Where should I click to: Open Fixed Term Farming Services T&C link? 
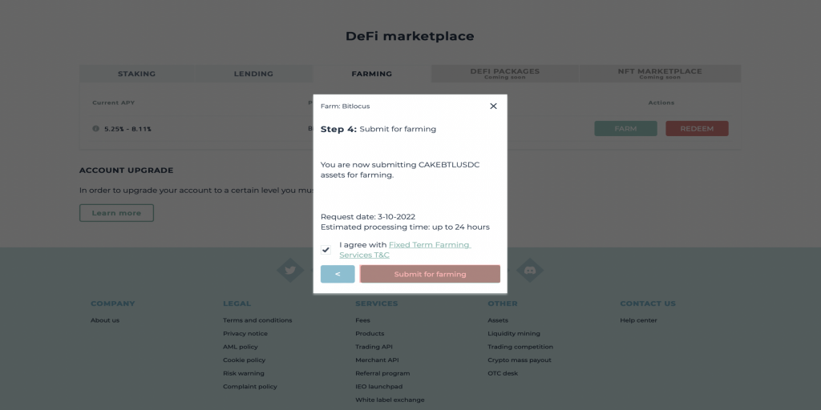405,250
